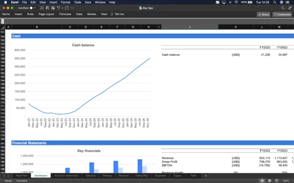Toggle the AutoSave switch
294x183 pixels.
pyautogui.click(x=33, y=8)
